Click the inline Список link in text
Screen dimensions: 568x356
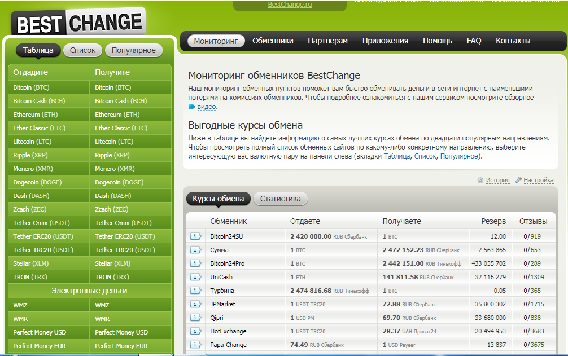click(x=425, y=156)
